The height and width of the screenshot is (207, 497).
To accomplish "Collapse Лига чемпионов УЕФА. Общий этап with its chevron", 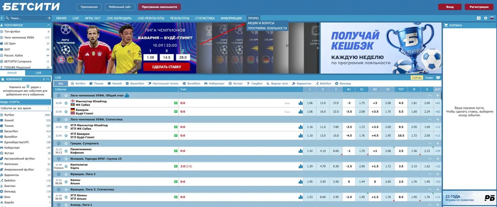I will click(x=430, y=95).
